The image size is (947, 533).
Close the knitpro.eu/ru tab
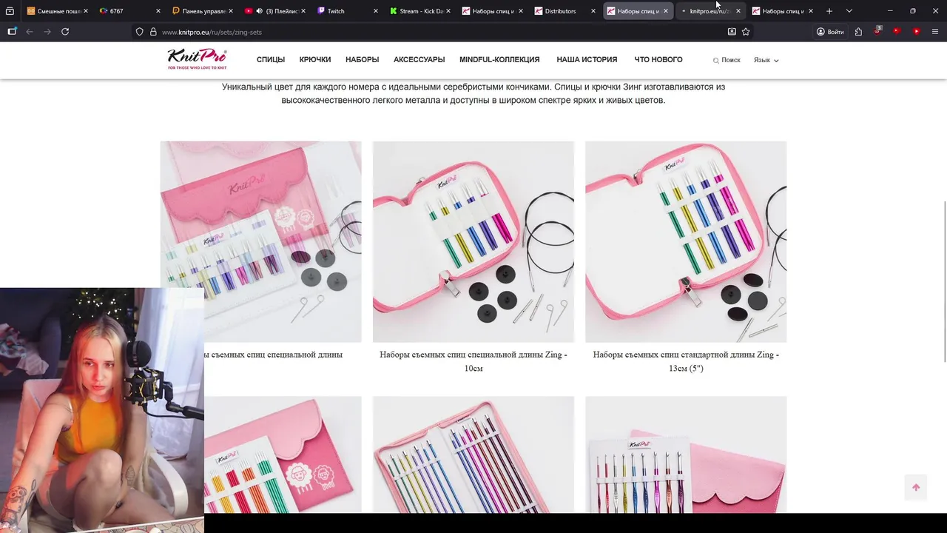(x=738, y=11)
